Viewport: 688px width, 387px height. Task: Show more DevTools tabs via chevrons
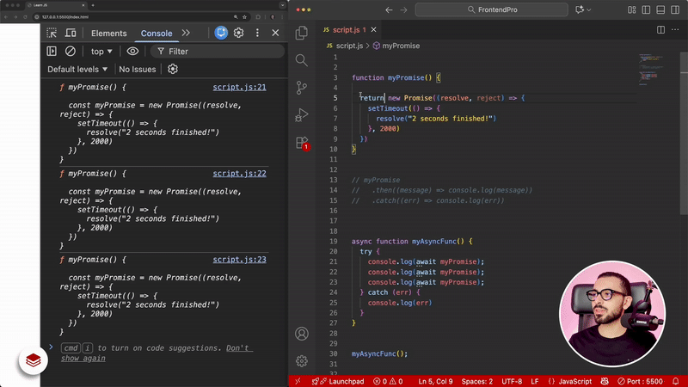coord(186,33)
